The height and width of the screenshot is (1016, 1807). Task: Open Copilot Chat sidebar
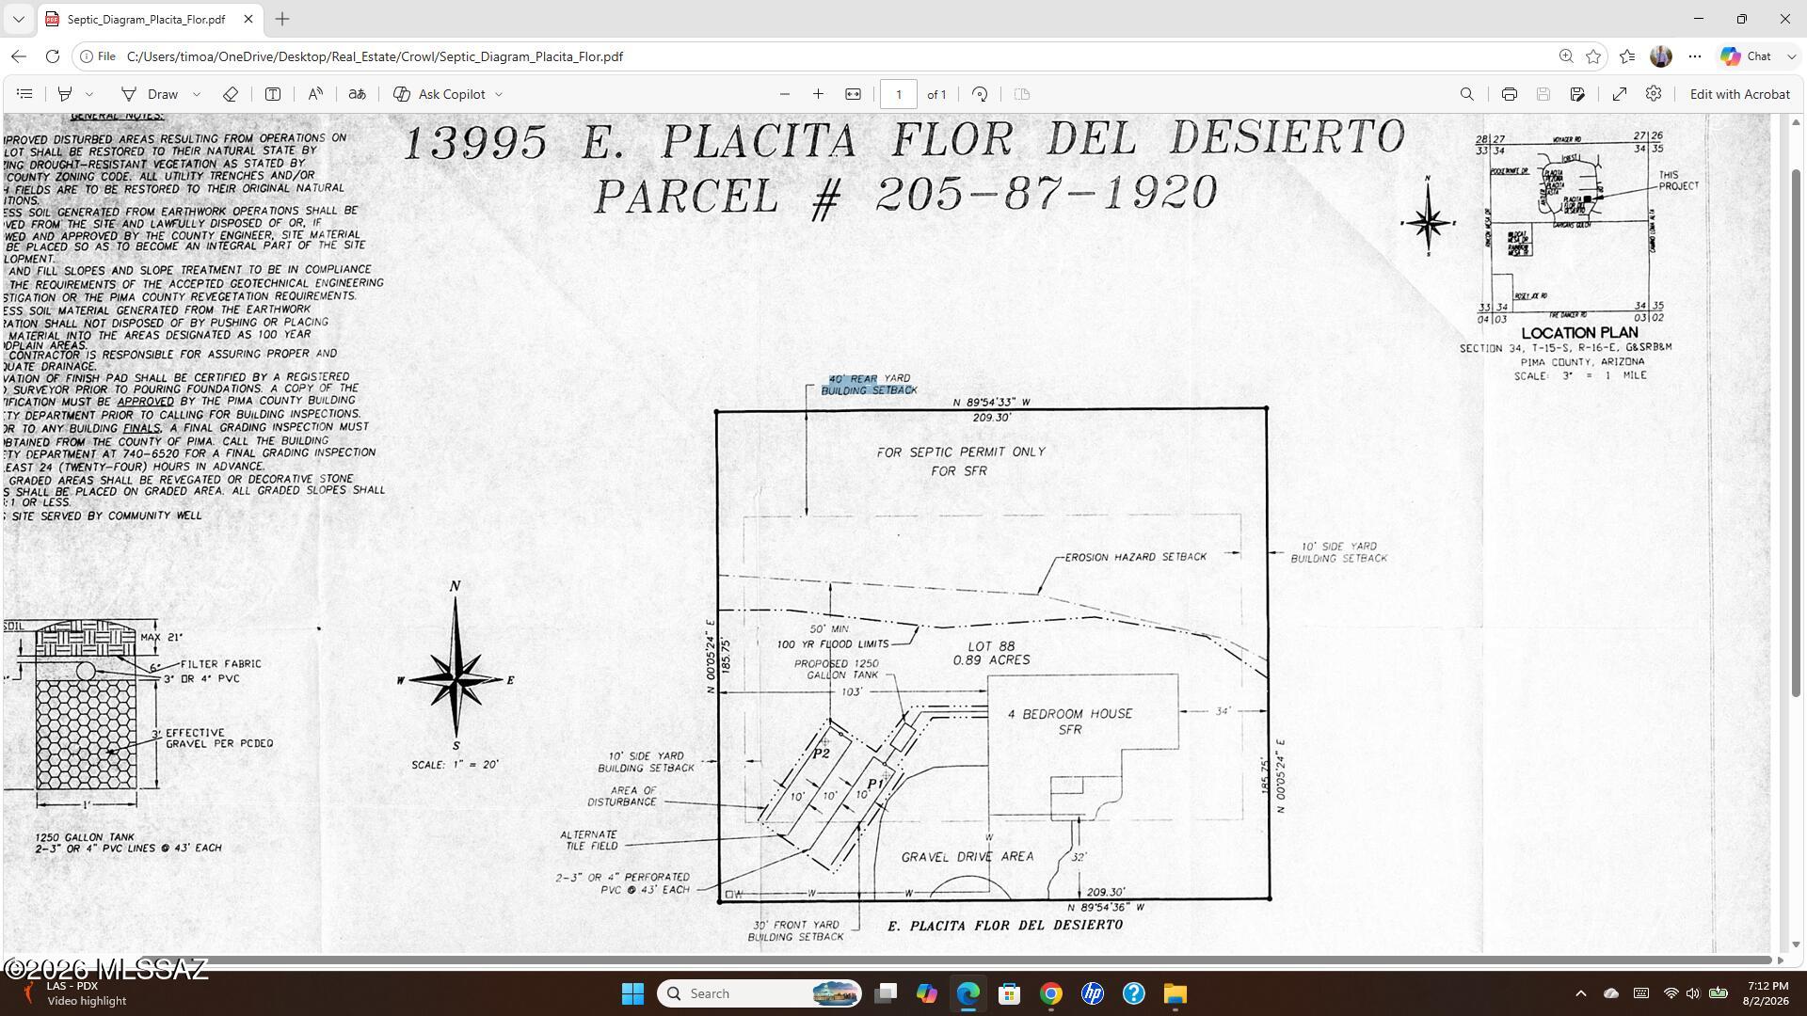click(x=1748, y=56)
